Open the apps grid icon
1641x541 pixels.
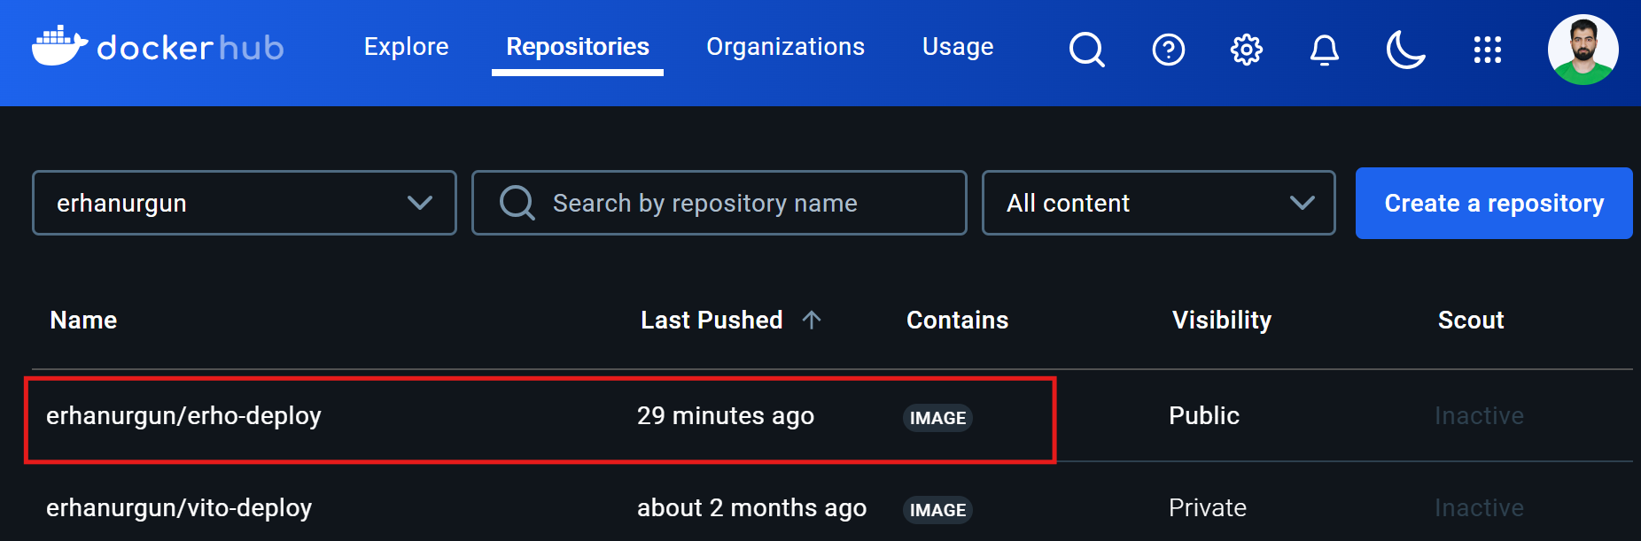click(x=1487, y=50)
